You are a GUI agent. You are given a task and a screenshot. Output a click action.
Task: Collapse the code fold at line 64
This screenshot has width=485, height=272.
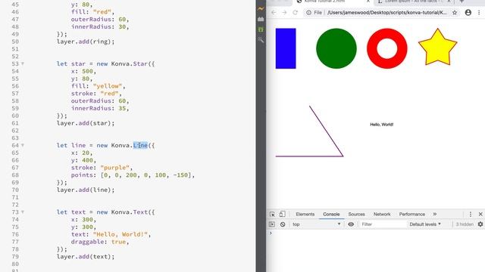(x=23, y=145)
